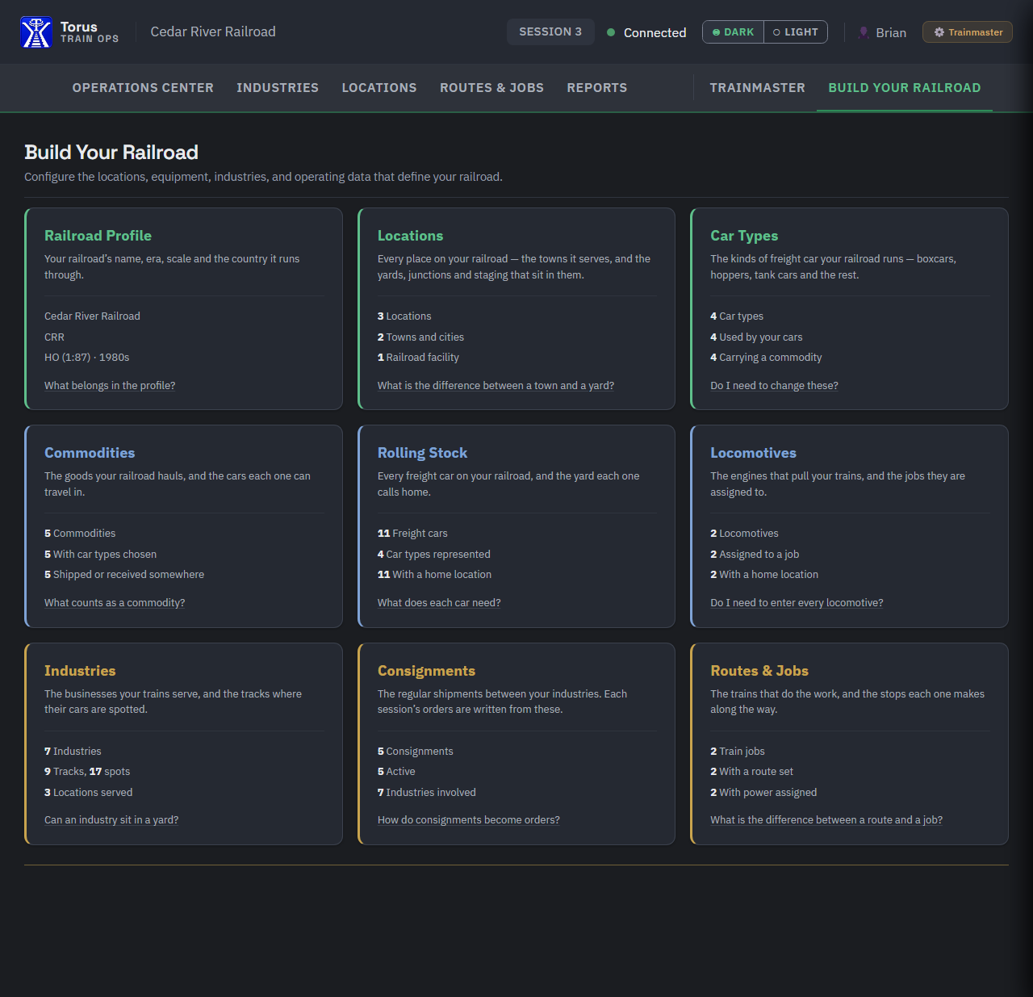The height and width of the screenshot is (997, 1033).
Task: Open the Routes & Jobs card heading
Action: [759, 671]
